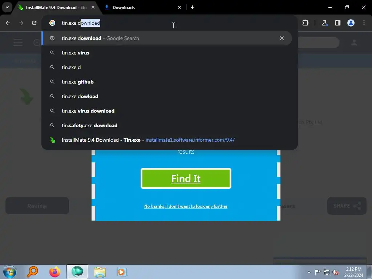Toggle the browser side panel
Image resolution: width=372 pixels, height=279 pixels.
[337, 23]
